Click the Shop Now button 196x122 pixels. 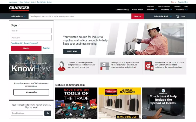[x=72, y=51]
